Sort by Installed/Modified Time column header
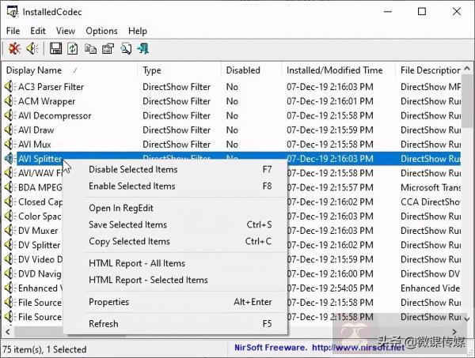 click(x=338, y=70)
